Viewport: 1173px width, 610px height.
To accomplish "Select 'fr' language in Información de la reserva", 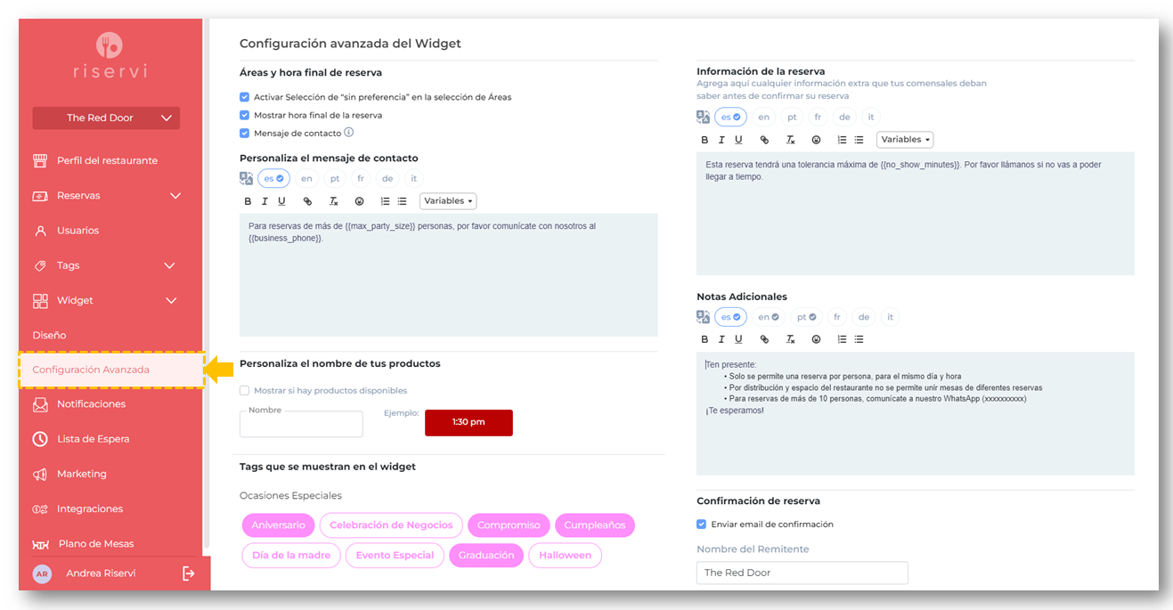I will (x=818, y=117).
